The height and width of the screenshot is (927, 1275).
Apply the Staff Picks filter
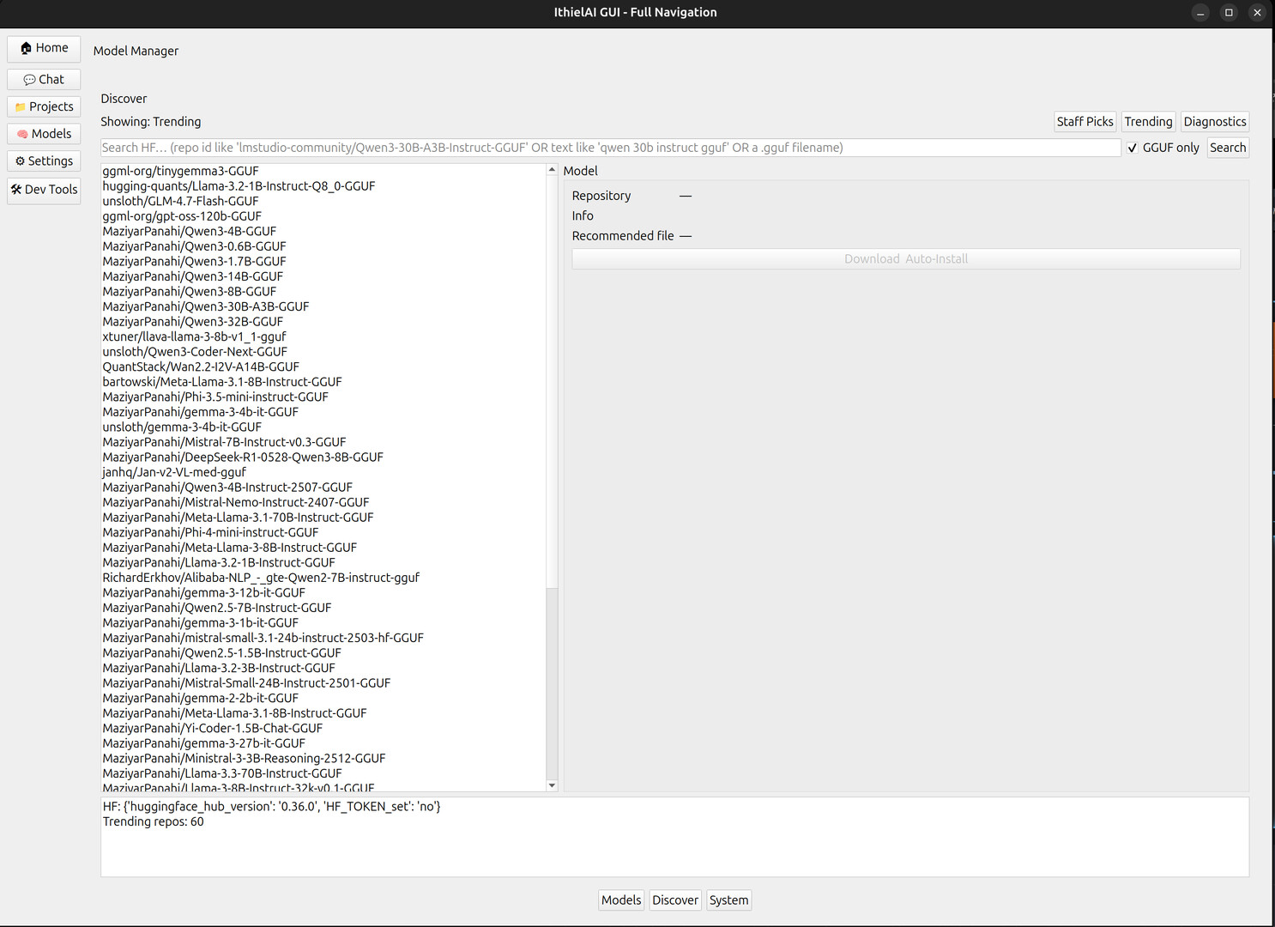[x=1085, y=121]
